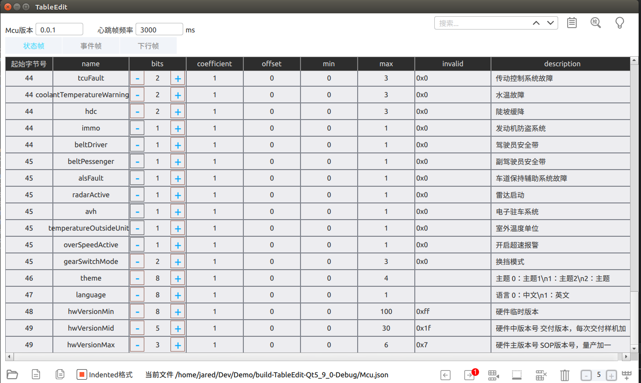
Task: Decrease bits for theme row
Action: (137, 278)
